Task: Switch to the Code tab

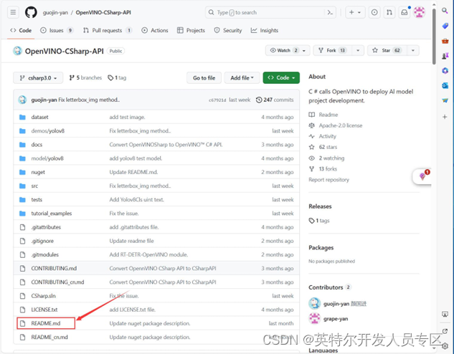Action: click(x=21, y=30)
